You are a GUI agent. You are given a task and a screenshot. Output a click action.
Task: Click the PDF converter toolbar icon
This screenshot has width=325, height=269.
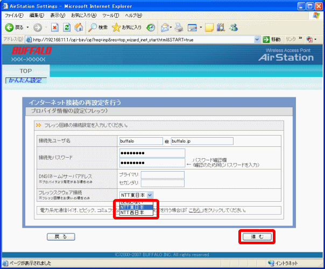(309, 39)
